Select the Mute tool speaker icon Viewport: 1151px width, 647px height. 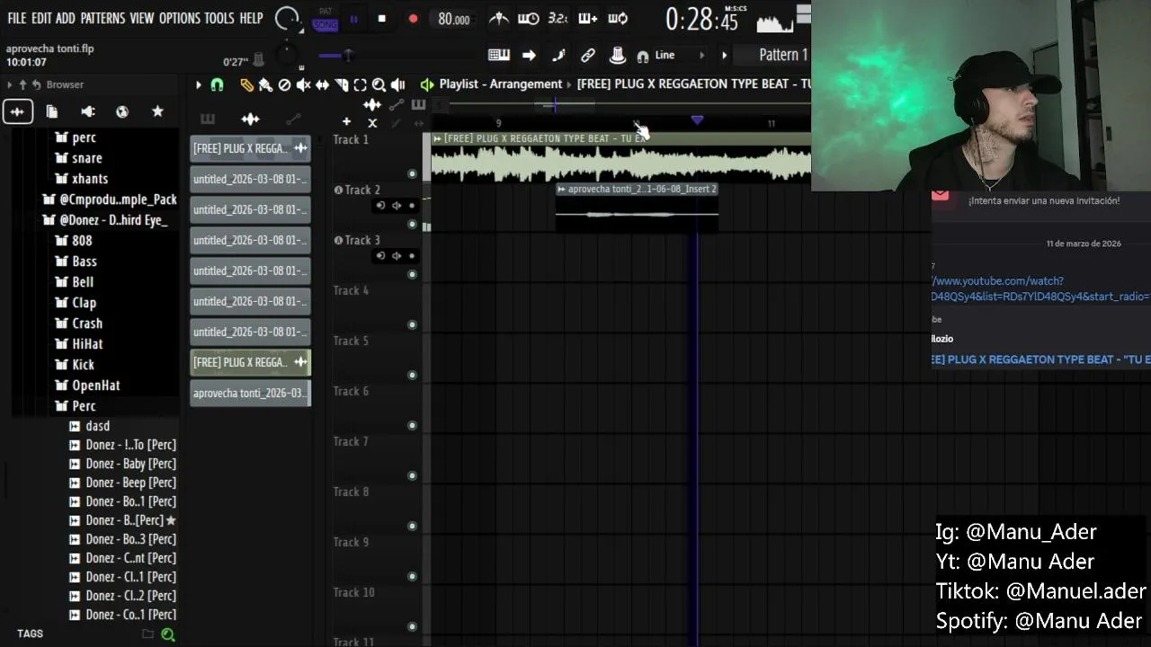click(303, 84)
